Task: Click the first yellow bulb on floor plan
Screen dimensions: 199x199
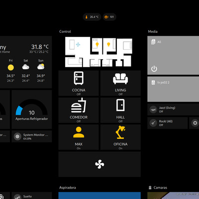Action: [97, 44]
